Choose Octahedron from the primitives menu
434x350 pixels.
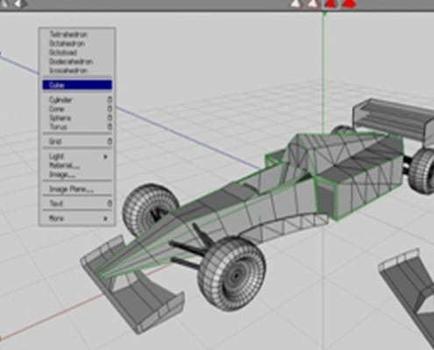coord(77,44)
